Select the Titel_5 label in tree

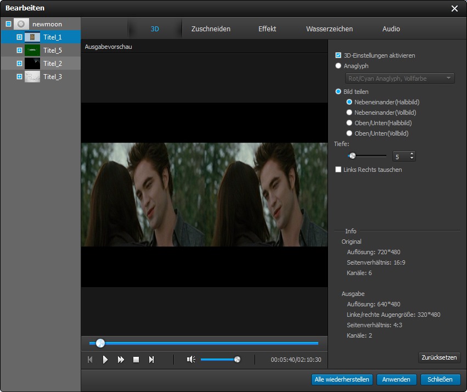[x=53, y=51]
